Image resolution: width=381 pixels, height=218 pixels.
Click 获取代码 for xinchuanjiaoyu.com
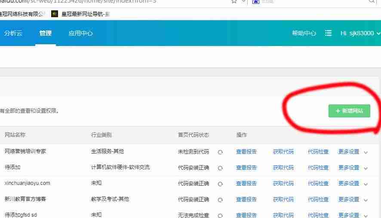point(283,184)
